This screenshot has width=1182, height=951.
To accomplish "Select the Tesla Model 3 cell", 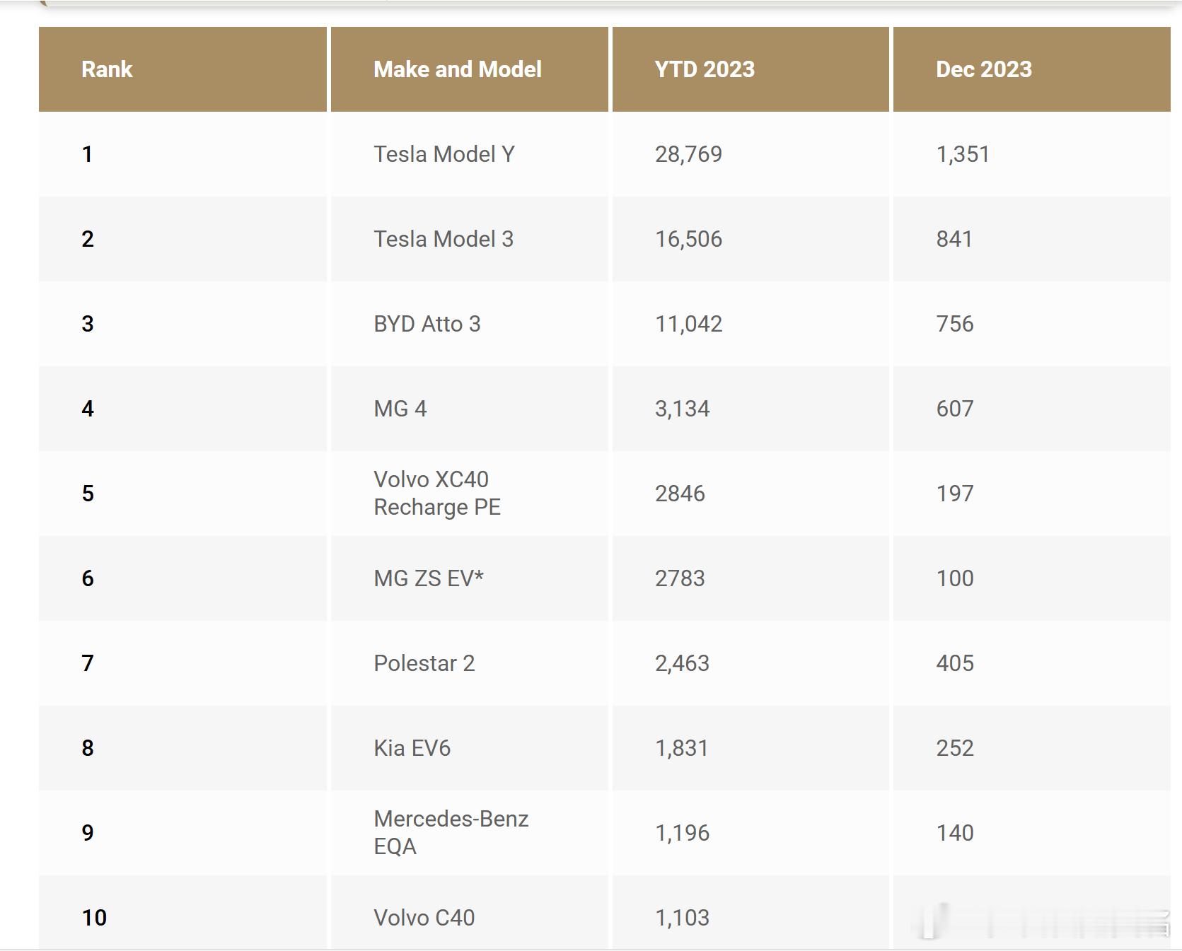I will [470, 239].
